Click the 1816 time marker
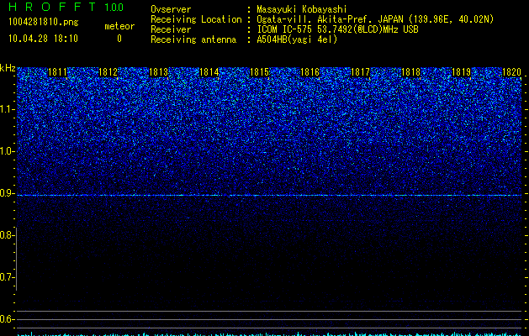 (x=309, y=72)
